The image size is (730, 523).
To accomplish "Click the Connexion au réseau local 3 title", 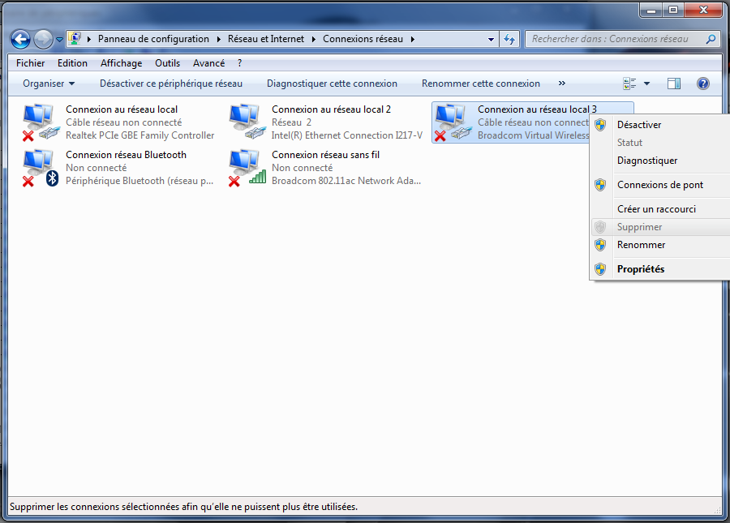I will coord(537,109).
